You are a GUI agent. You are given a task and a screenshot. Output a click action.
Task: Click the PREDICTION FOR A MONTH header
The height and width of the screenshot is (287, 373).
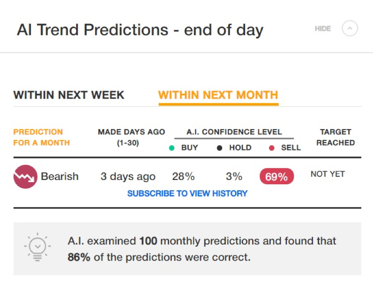(41, 137)
